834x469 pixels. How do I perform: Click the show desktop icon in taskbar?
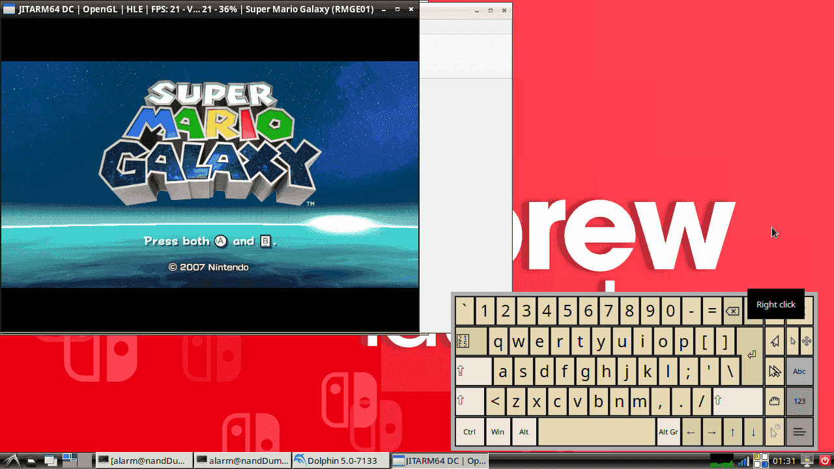[51, 461]
